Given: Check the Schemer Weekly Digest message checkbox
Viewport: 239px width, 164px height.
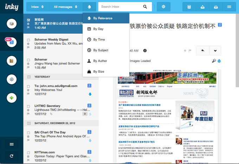Looking at the screenshot, I should click(x=28, y=40).
